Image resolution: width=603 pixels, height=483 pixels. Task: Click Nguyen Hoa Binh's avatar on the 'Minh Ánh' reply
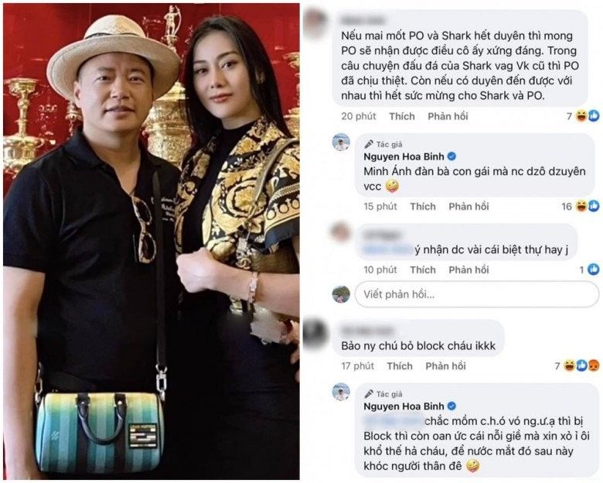click(x=341, y=142)
